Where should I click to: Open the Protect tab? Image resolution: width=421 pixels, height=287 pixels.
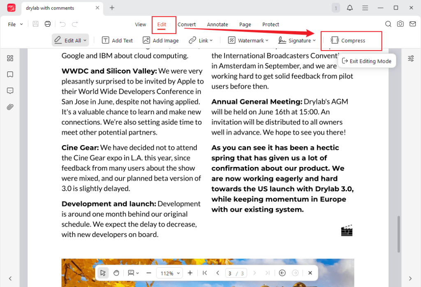click(x=271, y=25)
